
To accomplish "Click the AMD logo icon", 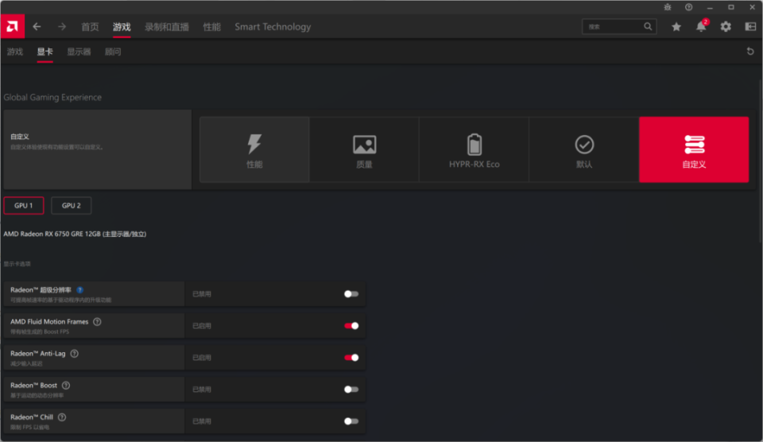I will pyautogui.click(x=12, y=26).
